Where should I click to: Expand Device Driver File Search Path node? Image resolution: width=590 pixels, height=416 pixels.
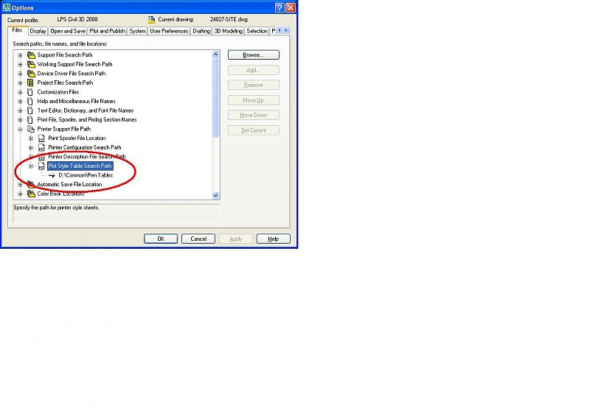pos(21,74)
